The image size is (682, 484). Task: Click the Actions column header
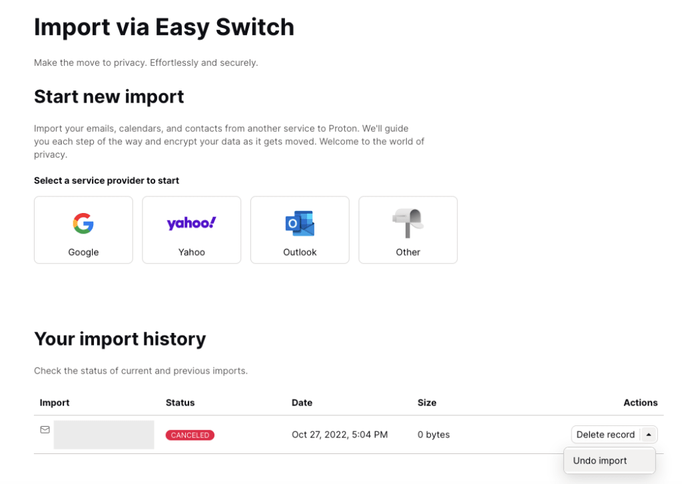(640, 403)
